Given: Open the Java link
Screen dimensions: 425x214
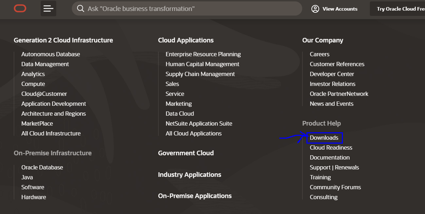Looking at the screenshot, I should (27, 177).
